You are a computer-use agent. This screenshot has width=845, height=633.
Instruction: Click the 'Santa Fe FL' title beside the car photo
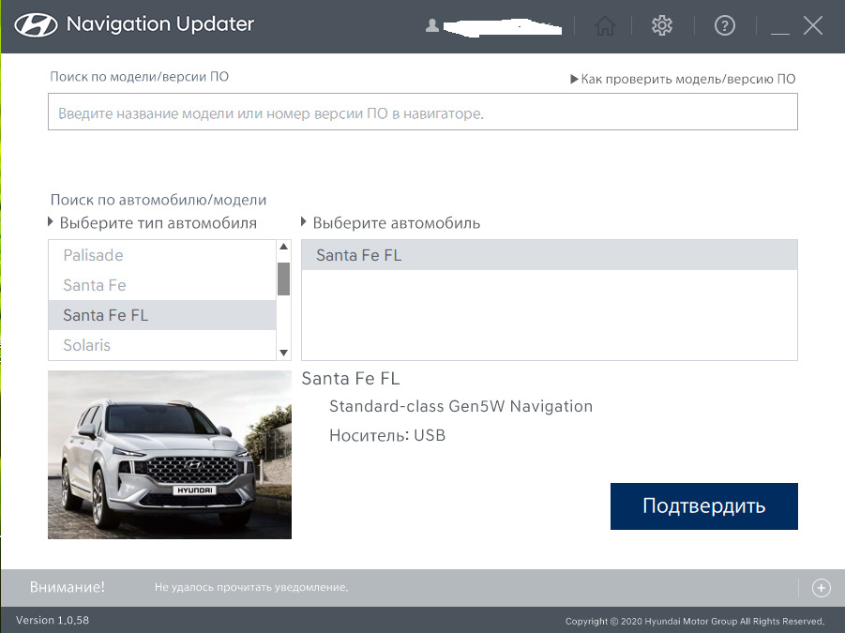[351, 379]
